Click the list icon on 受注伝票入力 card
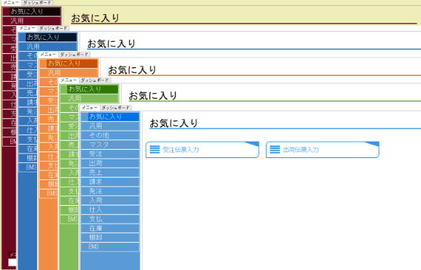The image size is (421, 270). (x=154, y=149)
